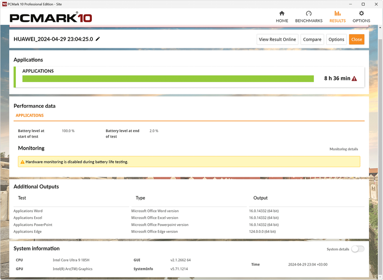Click the Results bar-chart icon
This screenshot has width=383, height=280.
click(x=338, y=13)
